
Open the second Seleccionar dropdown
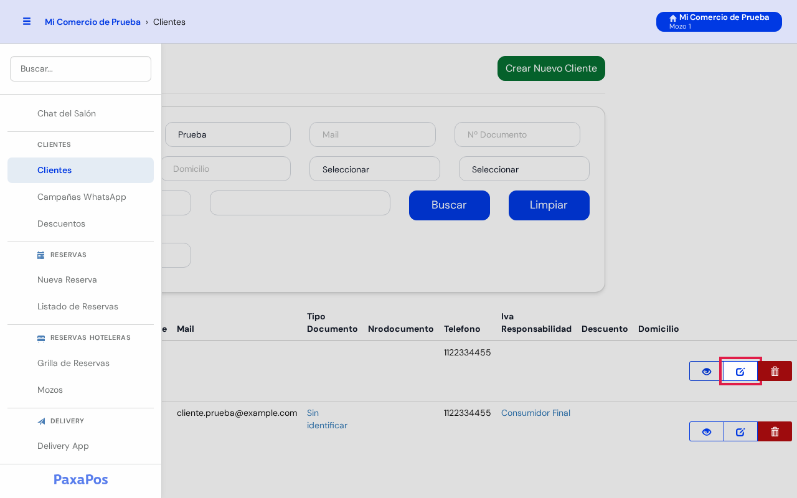[524, 169]
